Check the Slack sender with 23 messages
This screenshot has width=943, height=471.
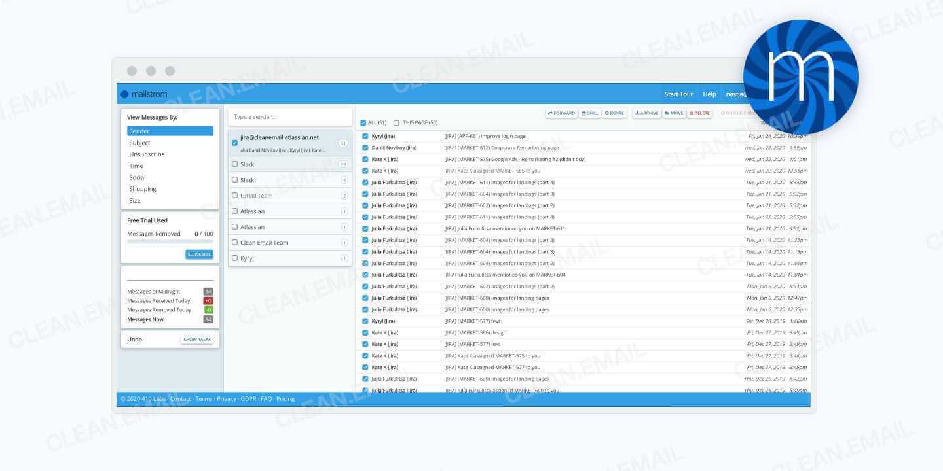coord(235,164)
